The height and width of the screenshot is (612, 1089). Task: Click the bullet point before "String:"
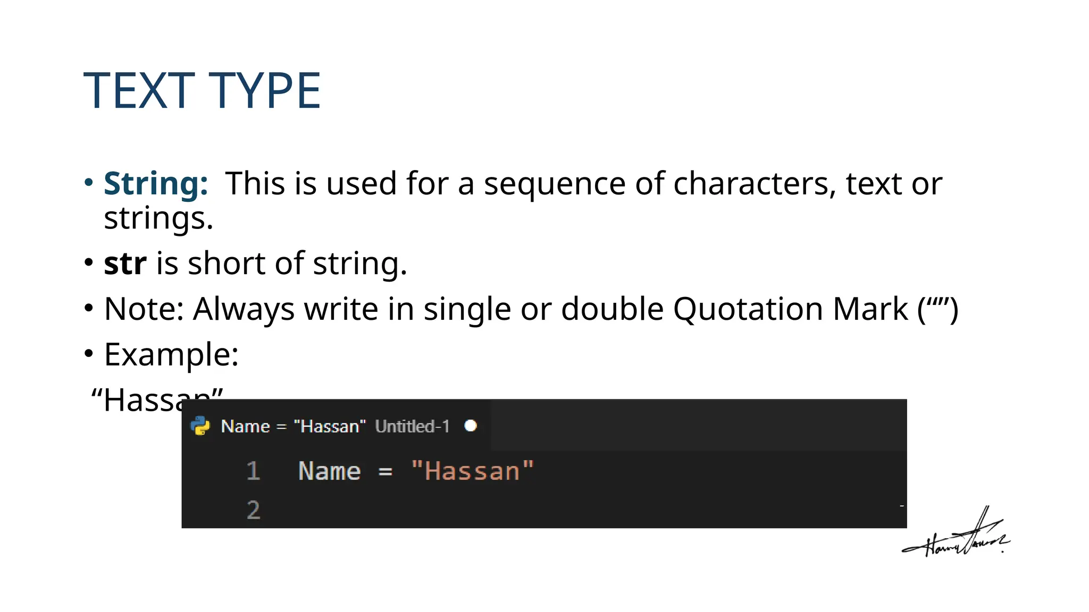point(89,183)
